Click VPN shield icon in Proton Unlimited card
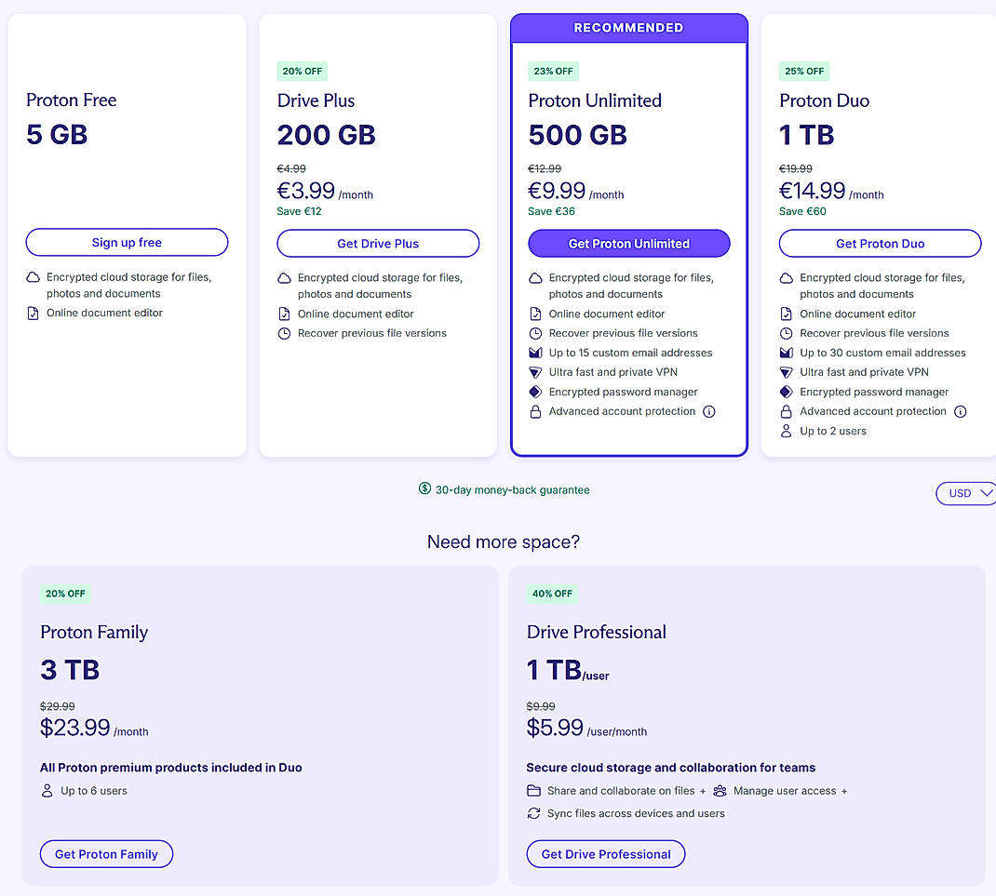Screen dimensions: 996x896 [x=535, y=372]
